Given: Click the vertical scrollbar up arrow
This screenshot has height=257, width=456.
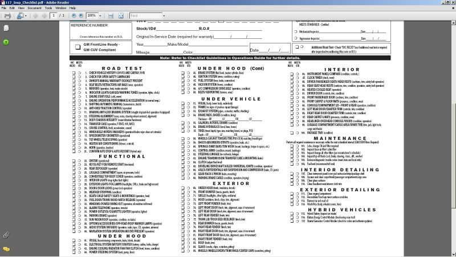Looking at the screenshot, I should (x=453, y=22).
